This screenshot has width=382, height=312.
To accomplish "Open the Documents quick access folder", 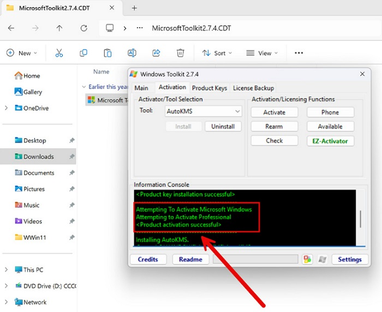I will click(34, 173).
